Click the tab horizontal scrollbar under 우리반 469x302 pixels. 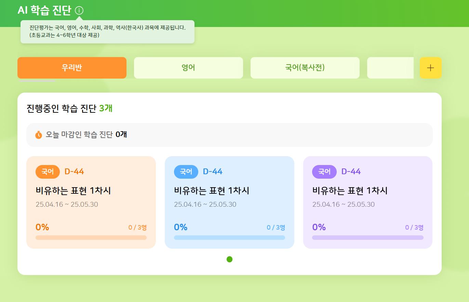click(x=37, y=81)
